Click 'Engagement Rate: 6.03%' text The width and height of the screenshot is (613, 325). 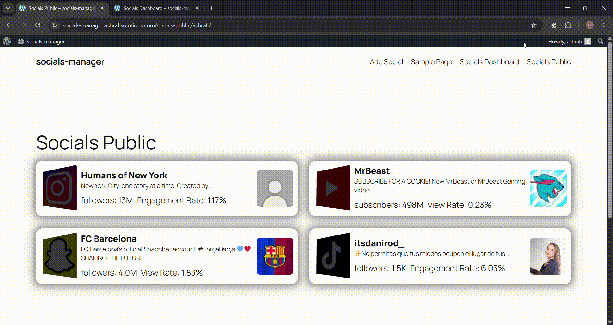[458, 268]
